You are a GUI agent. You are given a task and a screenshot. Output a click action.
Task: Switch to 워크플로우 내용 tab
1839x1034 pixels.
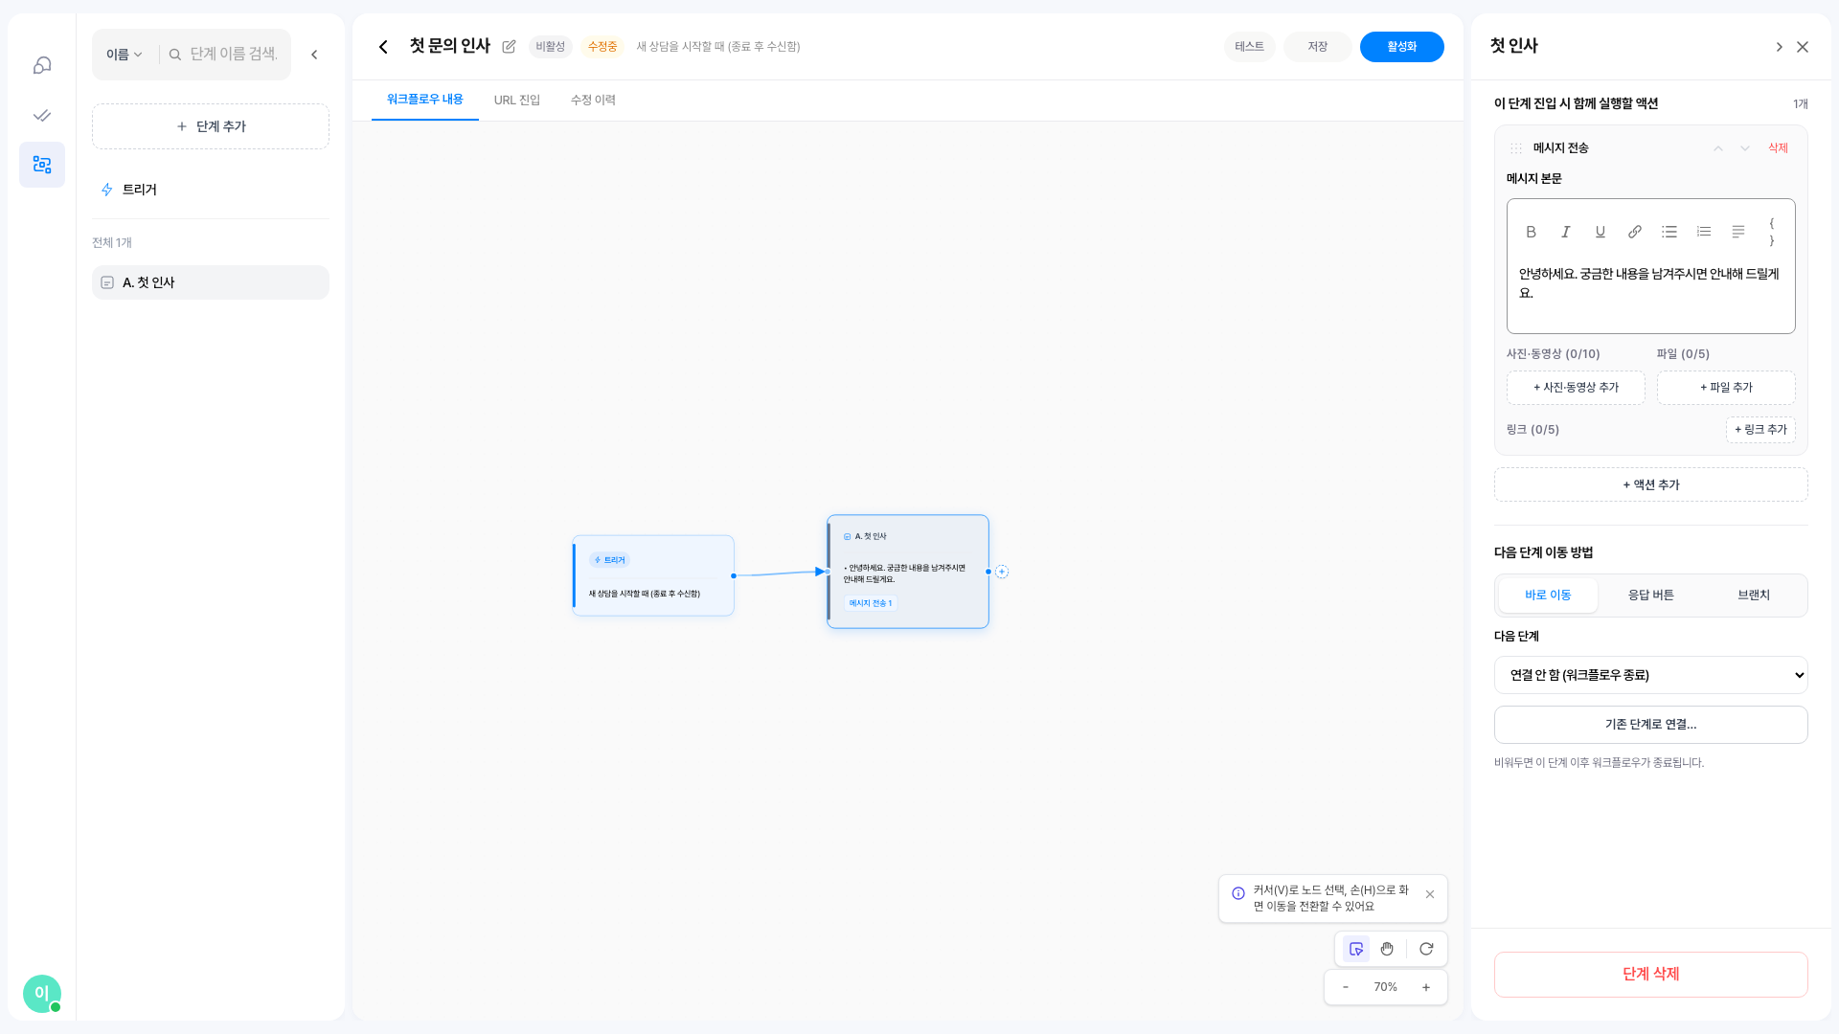point(425,100)
